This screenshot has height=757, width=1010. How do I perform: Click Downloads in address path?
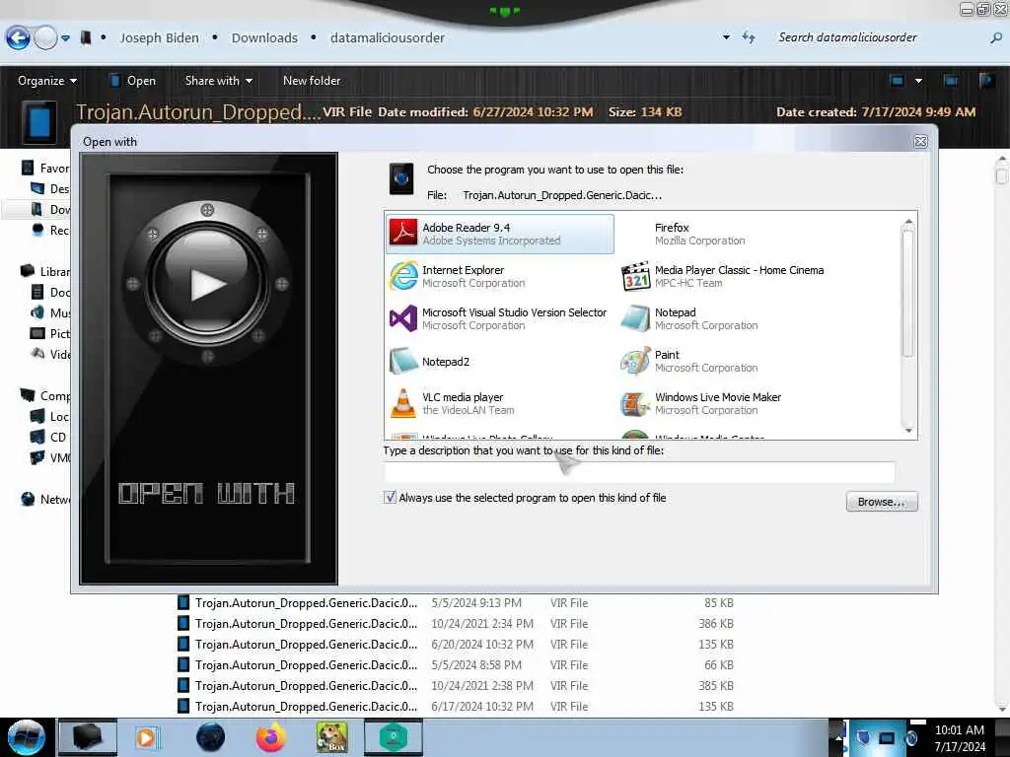[264, 38]
